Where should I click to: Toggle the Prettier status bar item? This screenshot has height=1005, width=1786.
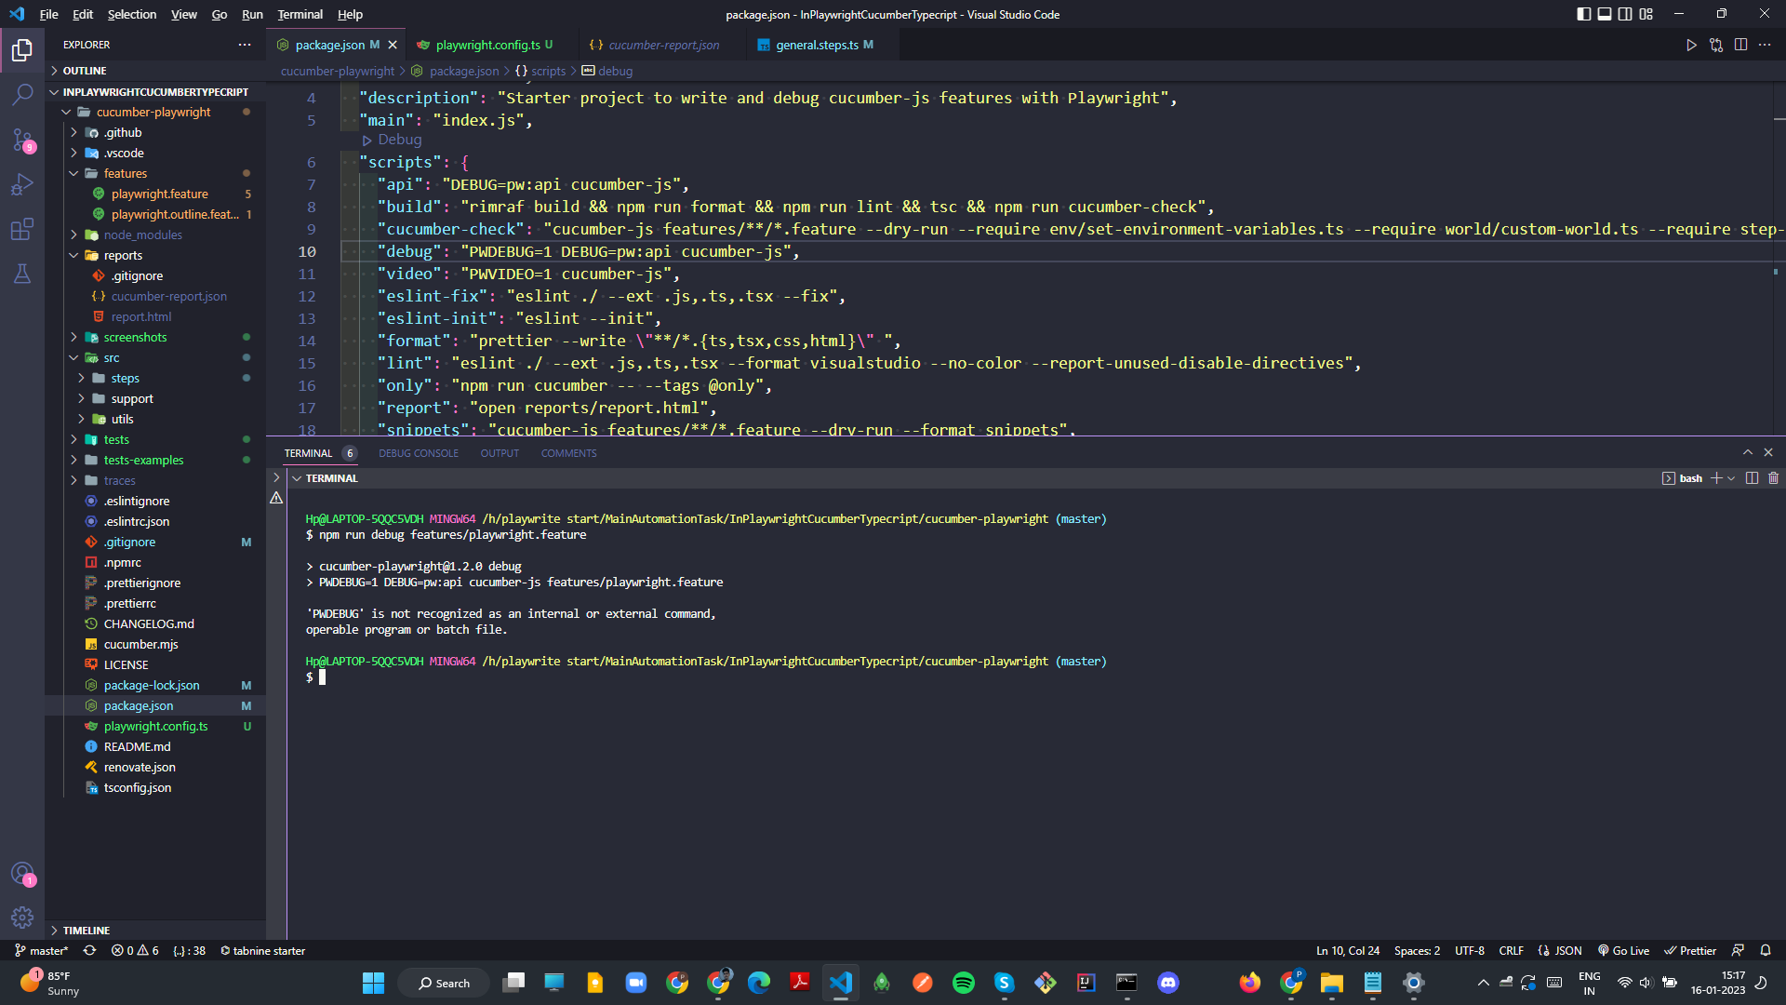[1690, 950]
